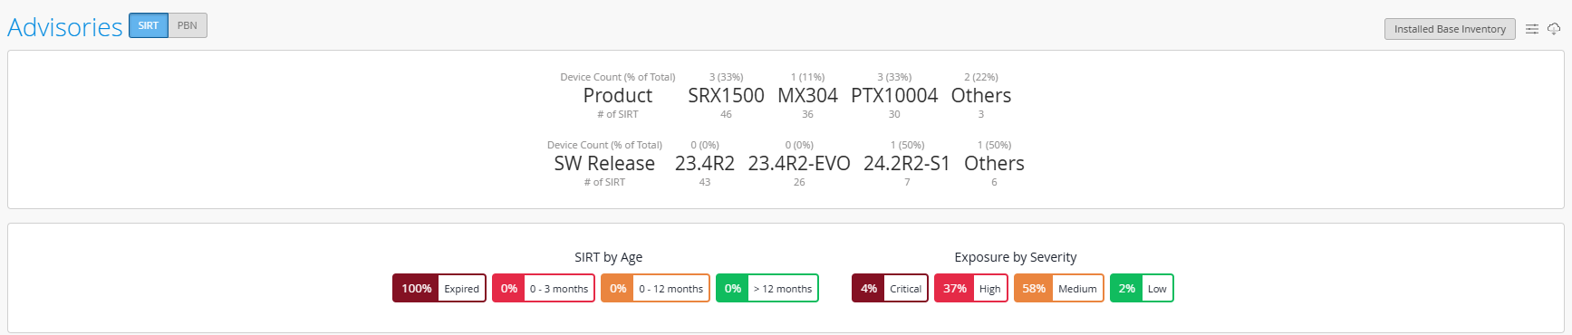This screenshot has width=1572, height=335.
Task: Select the MX304 product
Action: click(x=807, y=95)
